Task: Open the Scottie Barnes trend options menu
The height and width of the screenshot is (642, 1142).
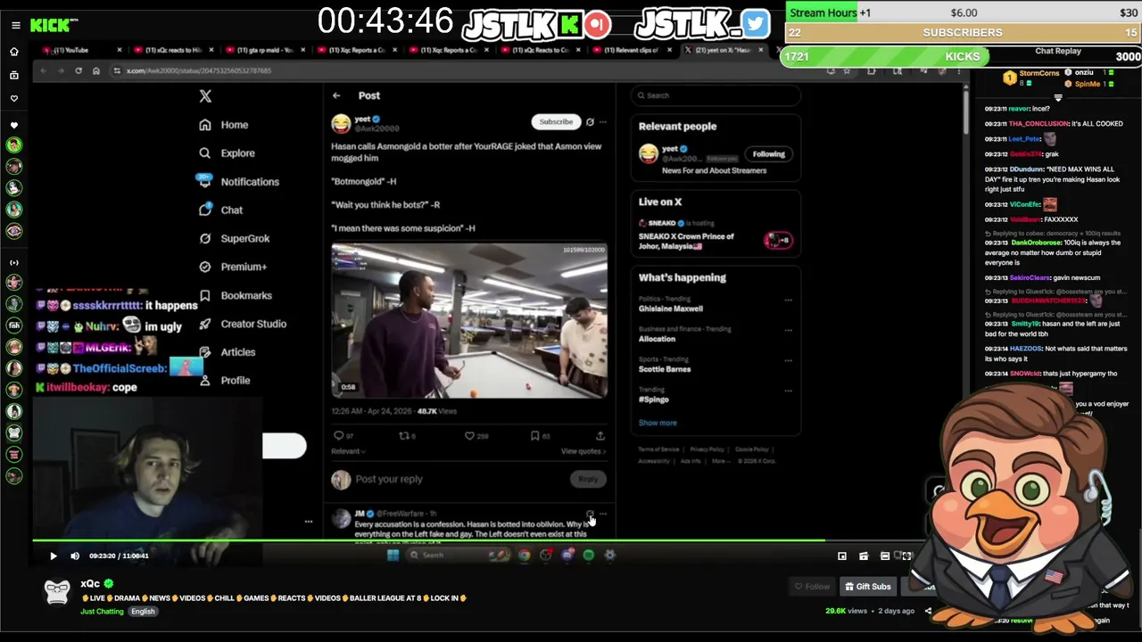Action: [x=788, y=361]
